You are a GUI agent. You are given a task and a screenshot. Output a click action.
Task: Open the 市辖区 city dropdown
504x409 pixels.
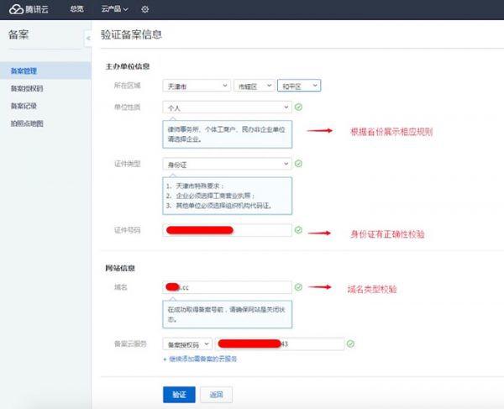(x=254, y=86)
